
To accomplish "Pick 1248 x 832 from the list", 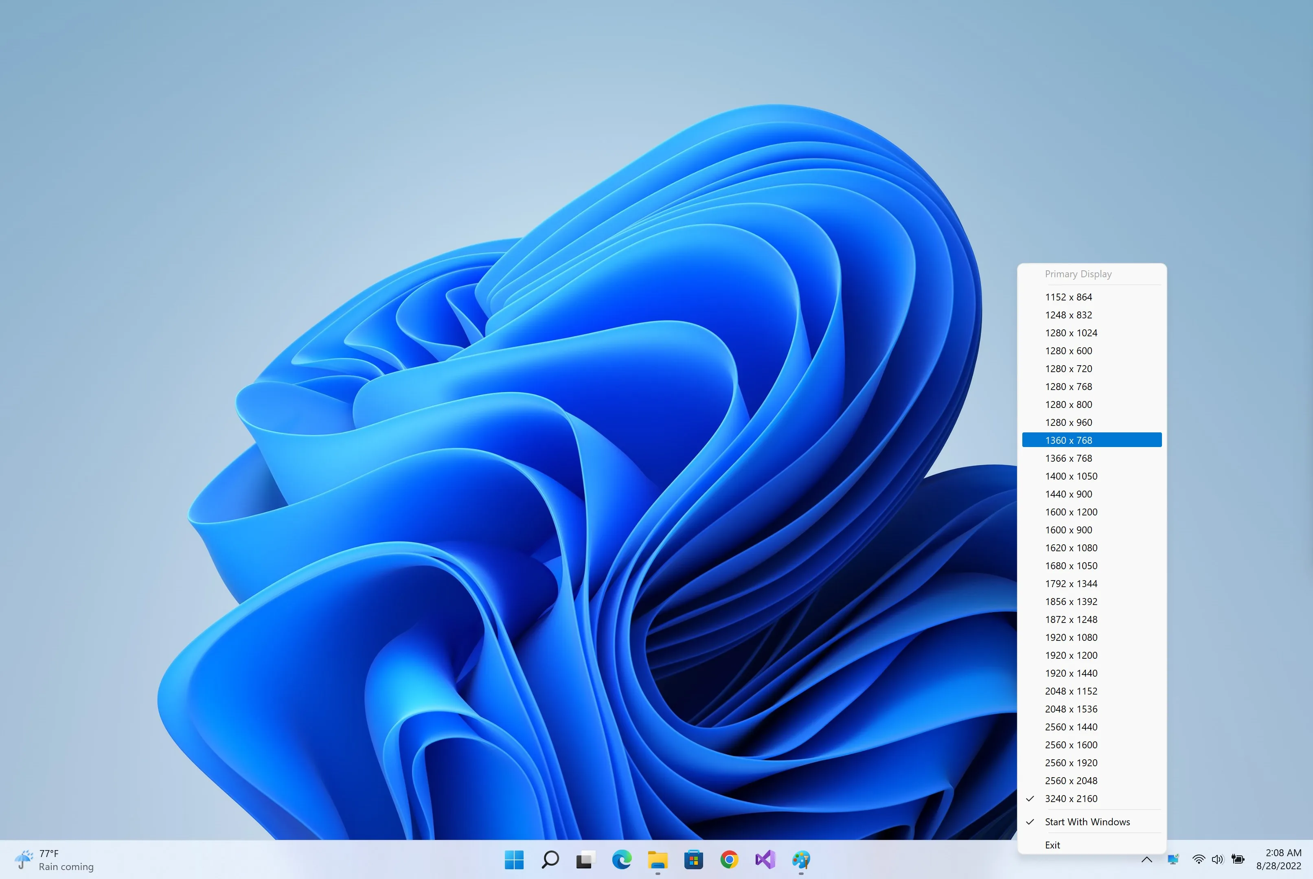I will click(1092, 315).
